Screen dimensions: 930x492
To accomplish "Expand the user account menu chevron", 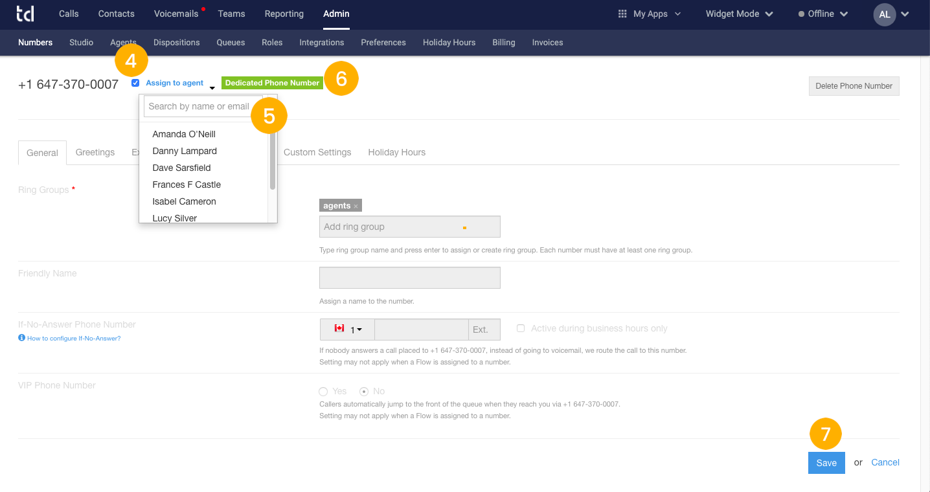I will pyautogui.click(x=905, y=14).
